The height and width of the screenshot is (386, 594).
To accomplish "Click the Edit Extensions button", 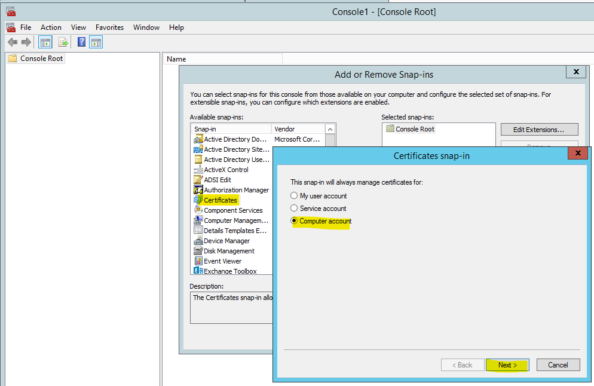I will tap(539, 130).
